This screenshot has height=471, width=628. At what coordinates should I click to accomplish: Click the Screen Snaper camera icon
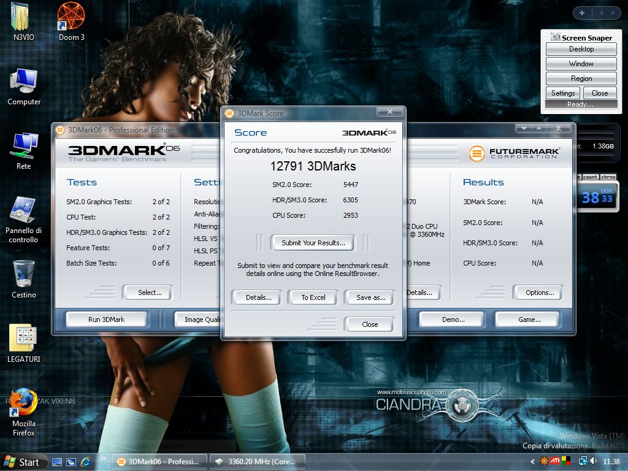tap(555, 37)
